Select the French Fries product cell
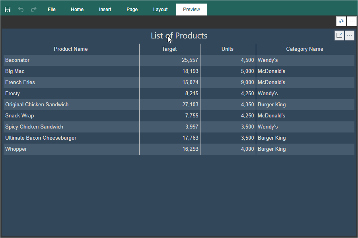Image resolution: width=358 pixels, height=238 pixels. pos(72,82)
